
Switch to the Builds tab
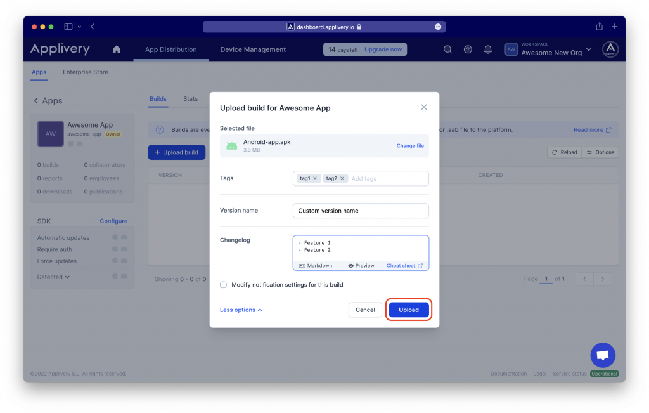[158, 99]
